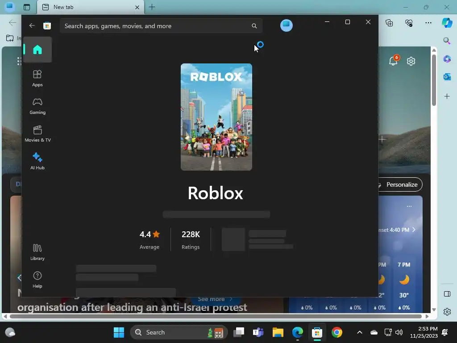
Task: Open the Library in Microsoft Store
Action: click(37, 252)
